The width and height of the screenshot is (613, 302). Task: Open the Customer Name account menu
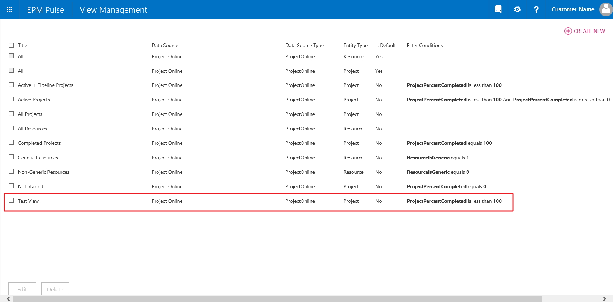click(573, 9)
